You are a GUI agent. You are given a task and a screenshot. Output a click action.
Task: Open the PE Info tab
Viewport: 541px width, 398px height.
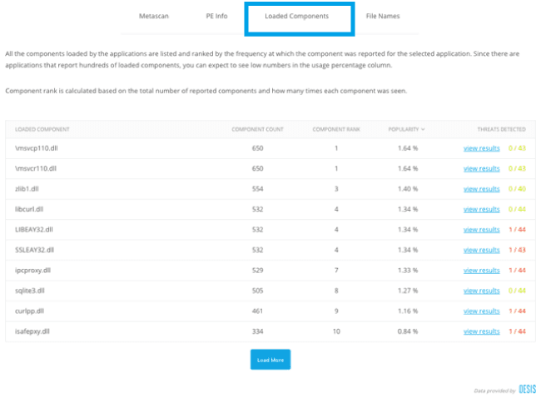tap(216, 16)
